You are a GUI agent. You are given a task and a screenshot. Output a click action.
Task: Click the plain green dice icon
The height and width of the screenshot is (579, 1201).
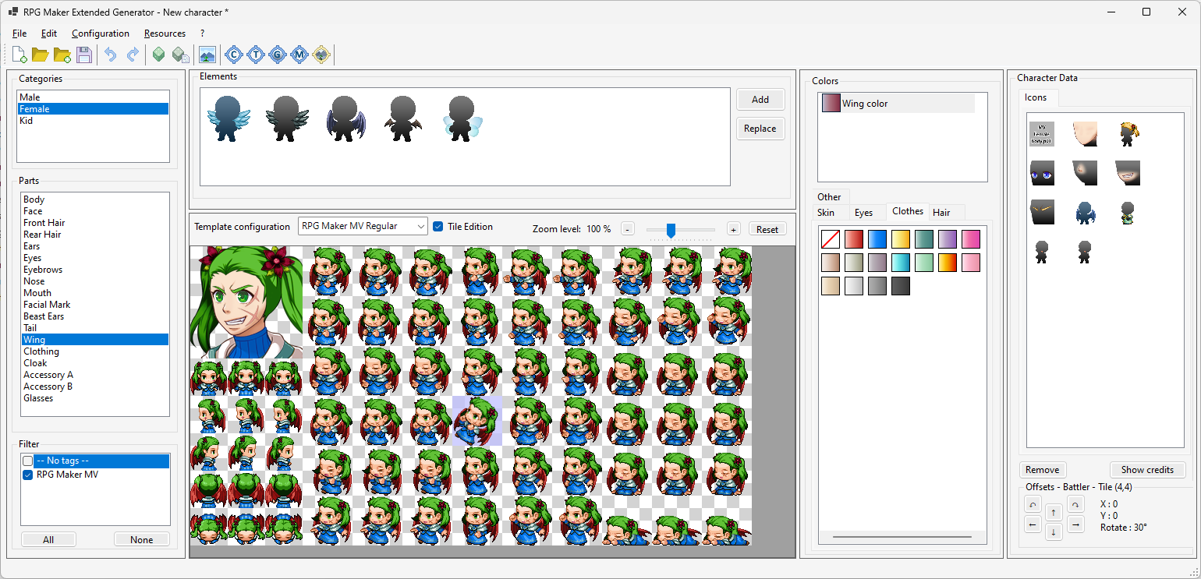158,55
